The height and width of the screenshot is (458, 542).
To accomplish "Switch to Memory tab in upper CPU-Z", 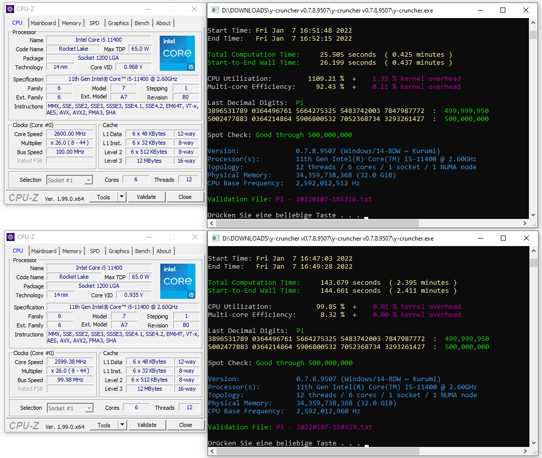I will pyautogui.click(x=71, y=23).
